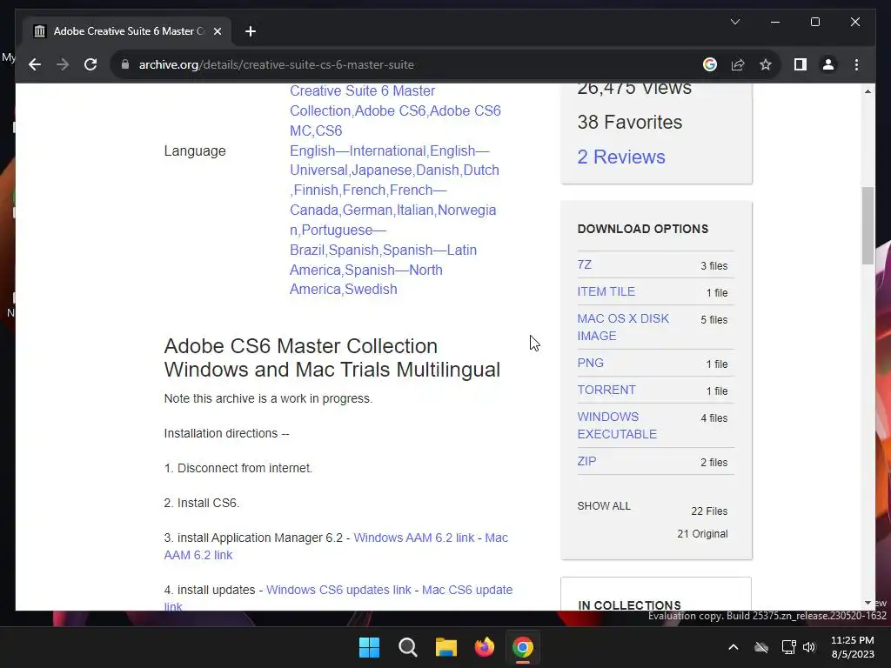Click the forward navigation arrow
The image size is (891, 668).
(x=63, y=64)
